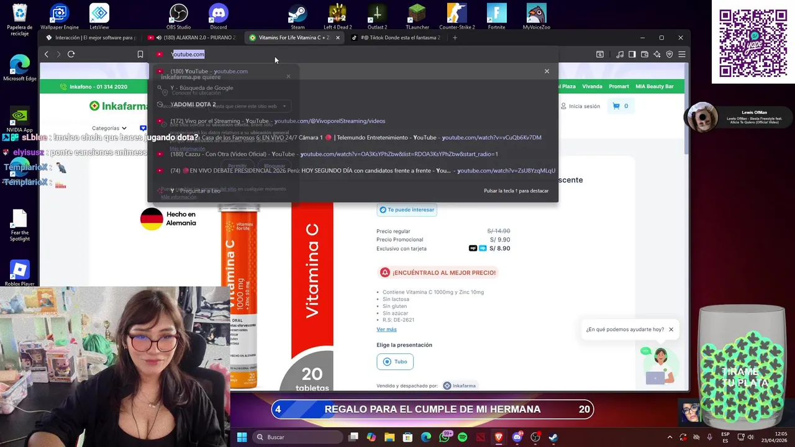795x447 pixels.
Task: Select La Casa de los Famosos suggestion
Action: pos(353,137)
